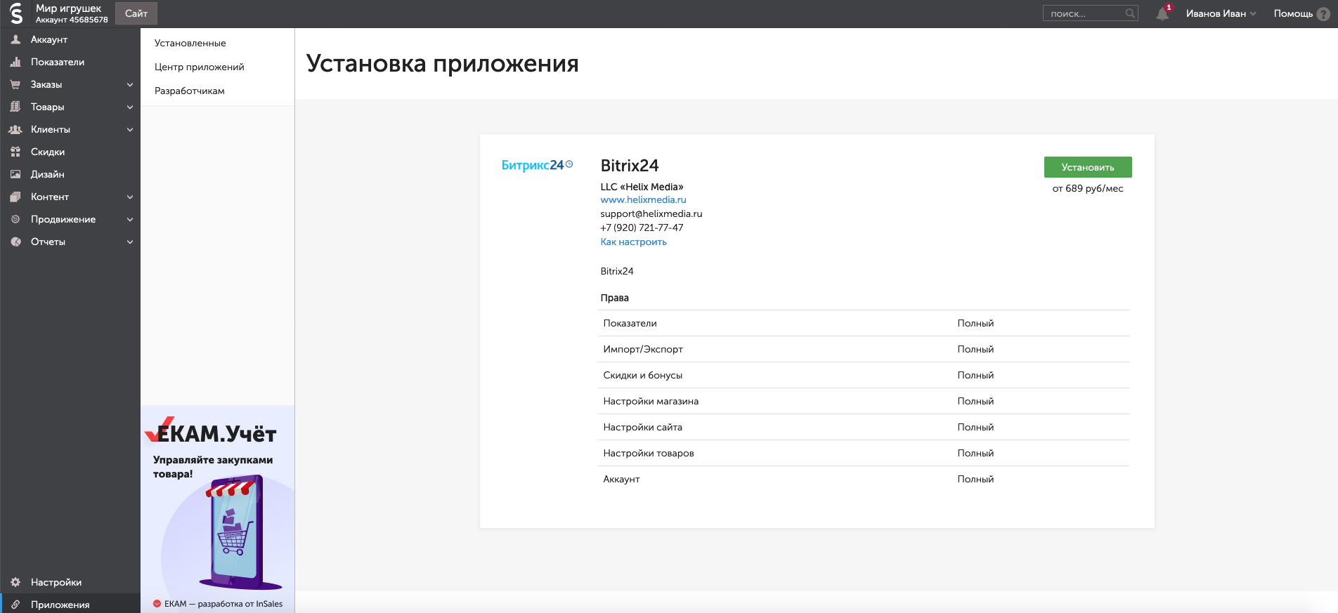Open the Как настроить link
Viewport: 1338px width, 613px height.
pos(633,242)
